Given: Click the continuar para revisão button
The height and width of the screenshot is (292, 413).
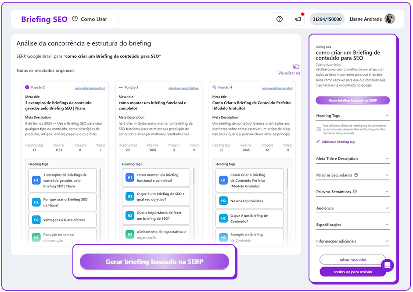Looking at the screenshot, I should pos(353,272).
